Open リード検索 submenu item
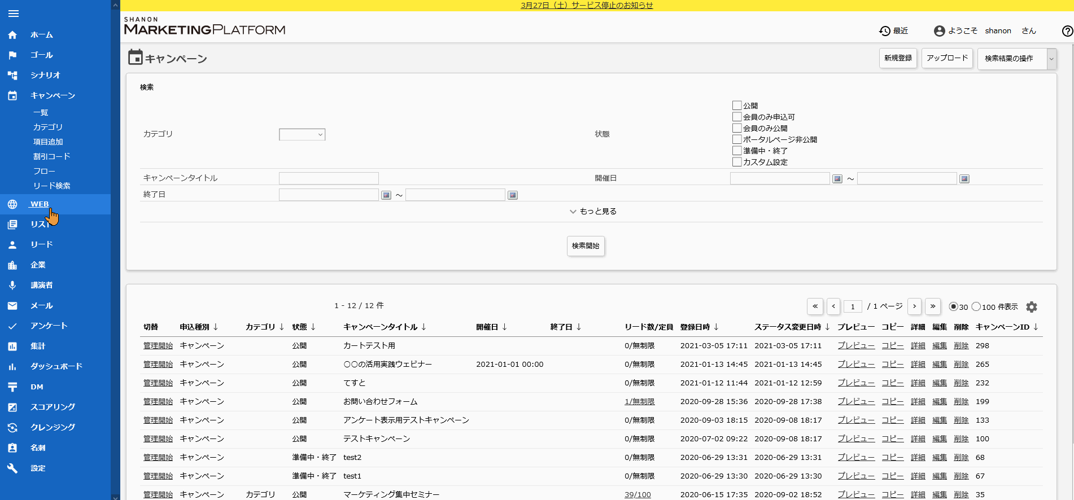 (x=51, y=186)
